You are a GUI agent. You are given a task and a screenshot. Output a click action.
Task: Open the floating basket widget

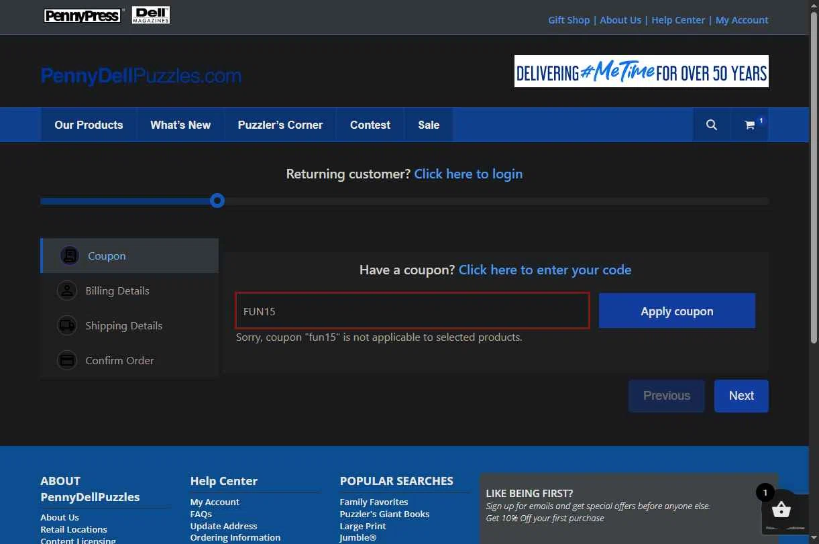[x=781, y=510]
